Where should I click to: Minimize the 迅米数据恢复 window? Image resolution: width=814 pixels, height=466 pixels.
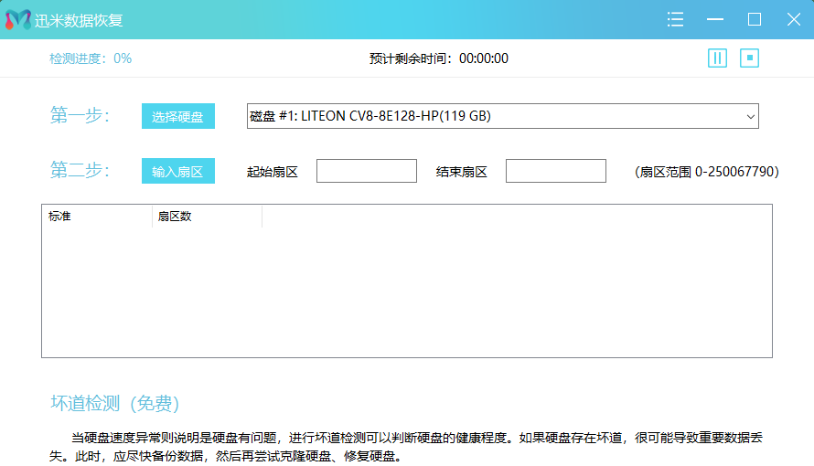pos(715,19)
